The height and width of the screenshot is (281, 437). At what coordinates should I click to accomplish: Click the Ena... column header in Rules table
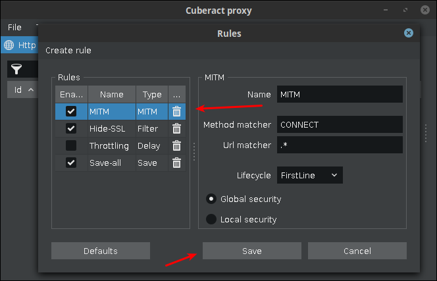(x=71, y=94)
